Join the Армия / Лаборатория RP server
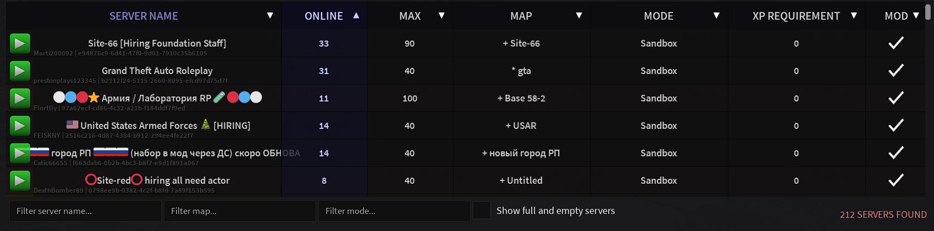Viewport: 934px width, 231px height. (20, 98)
